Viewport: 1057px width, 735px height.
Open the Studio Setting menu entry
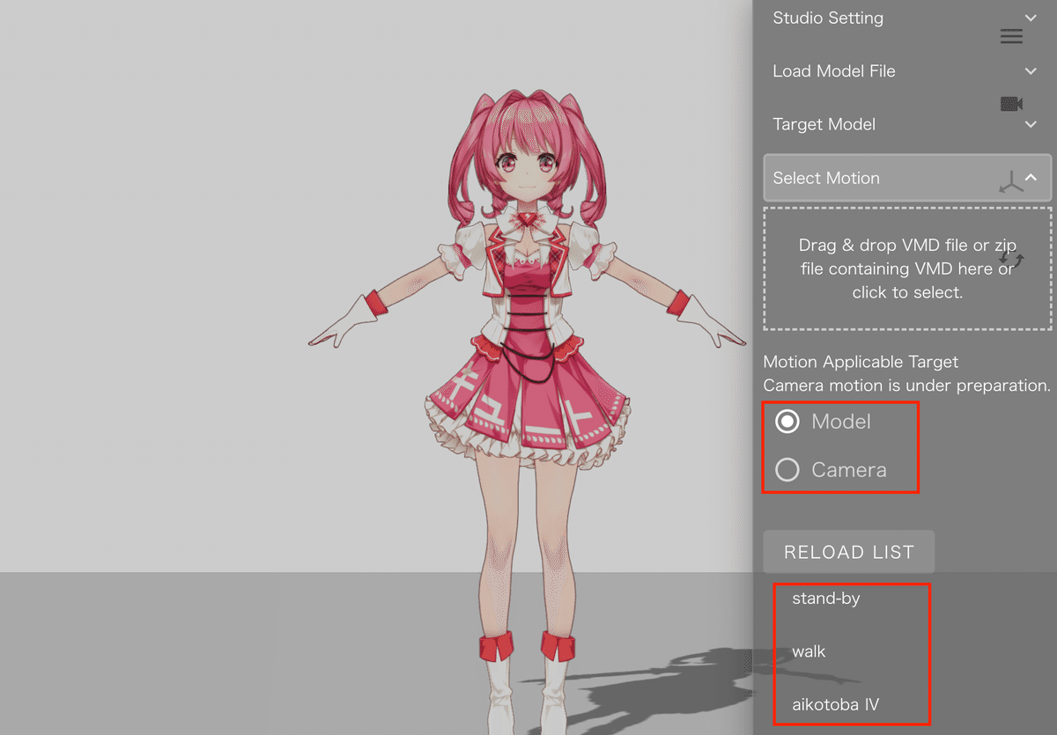(827, 18)
